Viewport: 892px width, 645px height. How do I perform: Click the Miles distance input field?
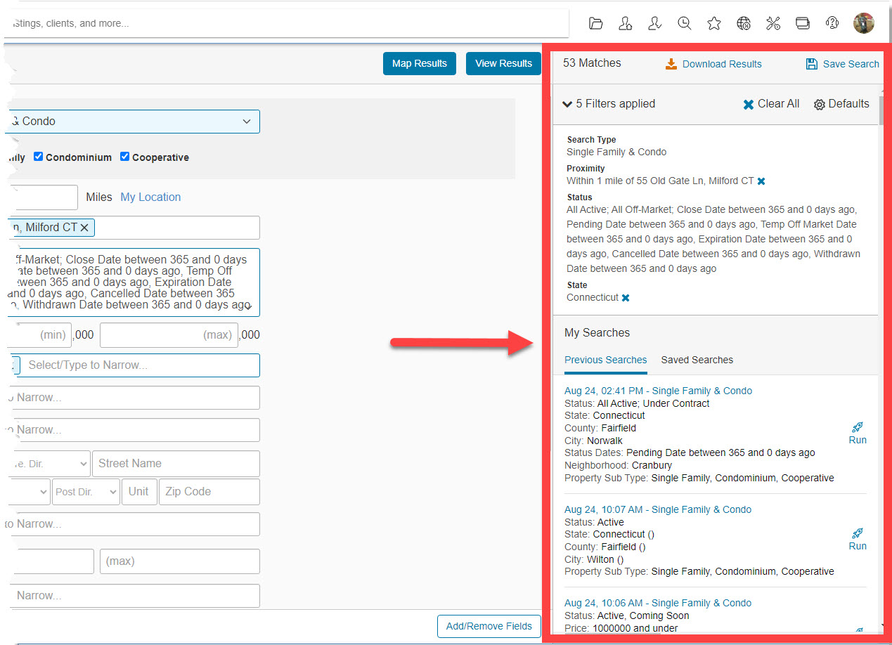pos(42,197)
